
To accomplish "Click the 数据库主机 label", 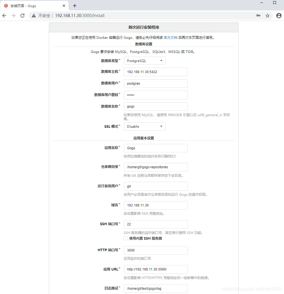I will tap(110, 71).
